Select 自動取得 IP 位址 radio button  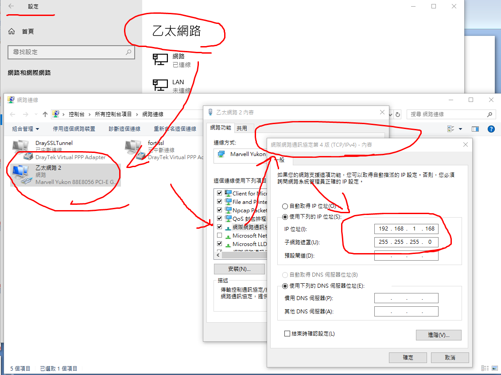tap(285, 207)
